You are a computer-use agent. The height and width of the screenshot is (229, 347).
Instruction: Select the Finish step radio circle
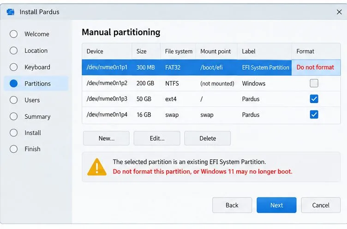coord(13,149)
